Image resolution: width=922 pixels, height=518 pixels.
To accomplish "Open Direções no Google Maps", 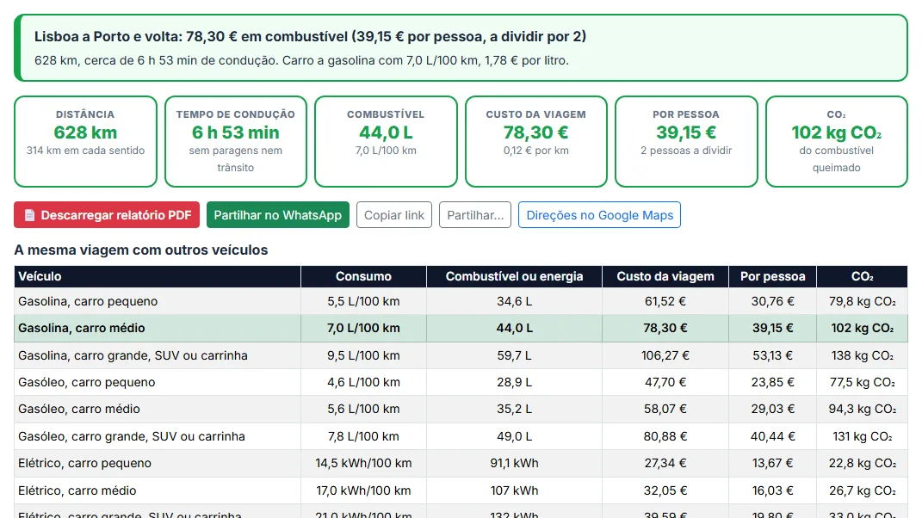I will [599, 214].
